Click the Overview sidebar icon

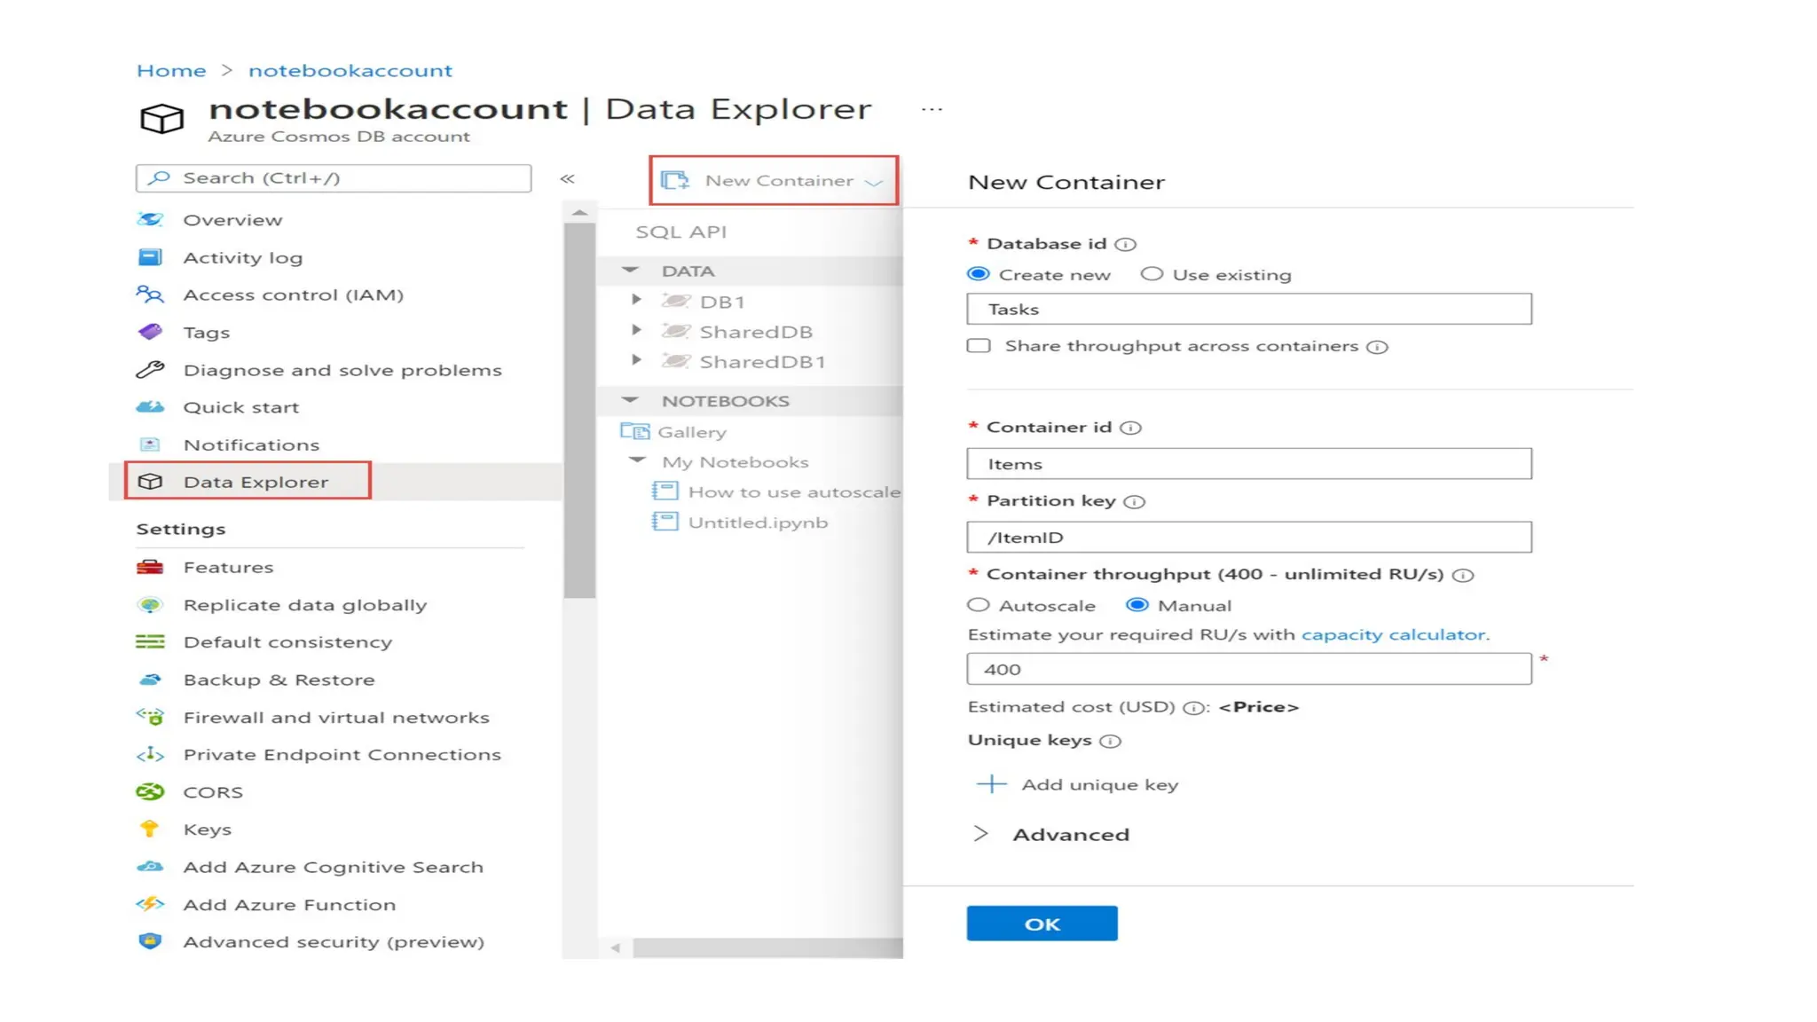pyautogui.click(x=150, y=219)
